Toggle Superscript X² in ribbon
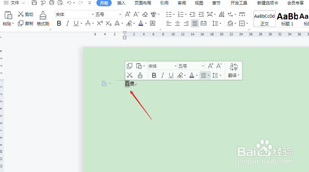This screenshot has height=172, width=309. (x=100, y=23)
